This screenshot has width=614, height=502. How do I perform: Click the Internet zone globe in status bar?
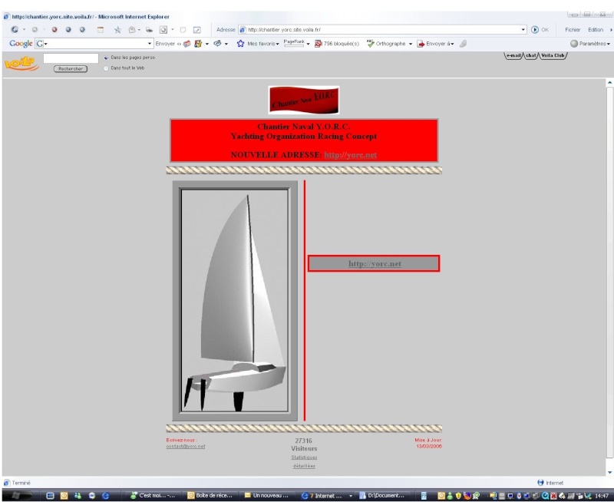(540, 483)
